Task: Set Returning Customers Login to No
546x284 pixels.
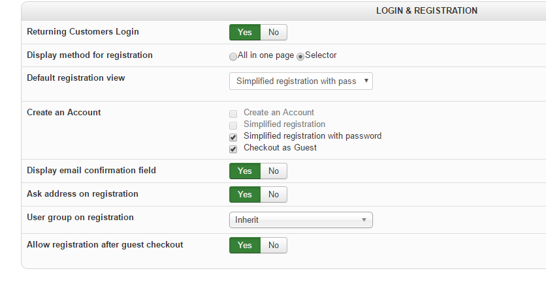Action: pyautogui.click(x=274, y=32)
